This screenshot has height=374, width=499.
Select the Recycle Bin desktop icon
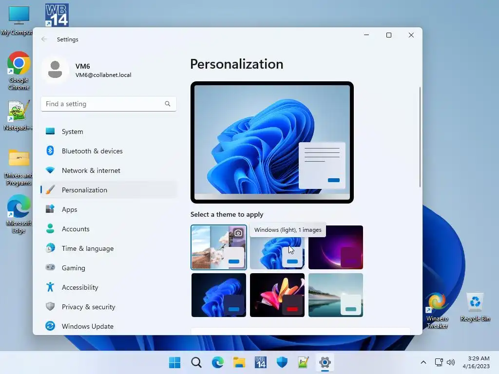475,307
